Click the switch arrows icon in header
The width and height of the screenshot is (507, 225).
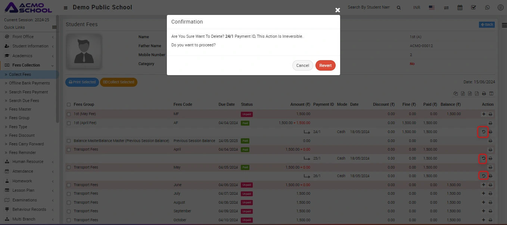tap(446, 7)
